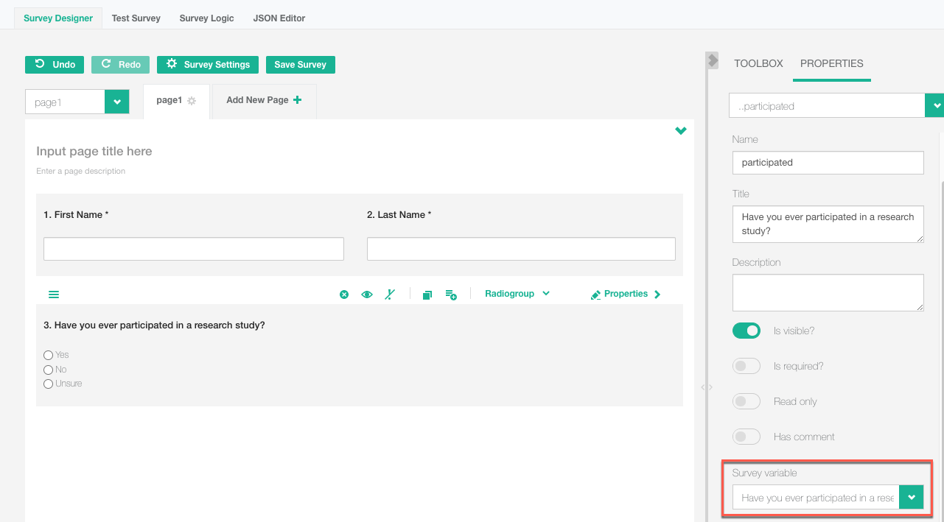Screen dimensions: 944x522
Task: Switch to the Survey Logic tab
Action: click(206, 18)
